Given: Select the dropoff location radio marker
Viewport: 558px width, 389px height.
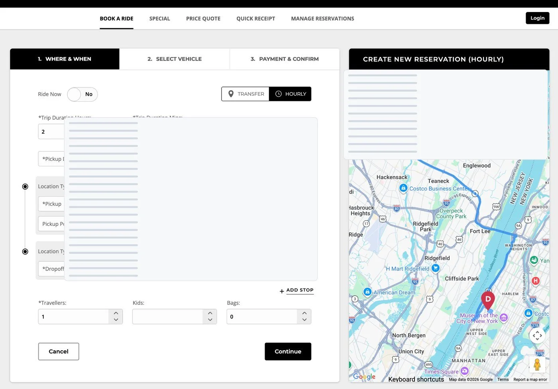Looking at the screenshot, I should pyautogui.click(x=25, y=251).
